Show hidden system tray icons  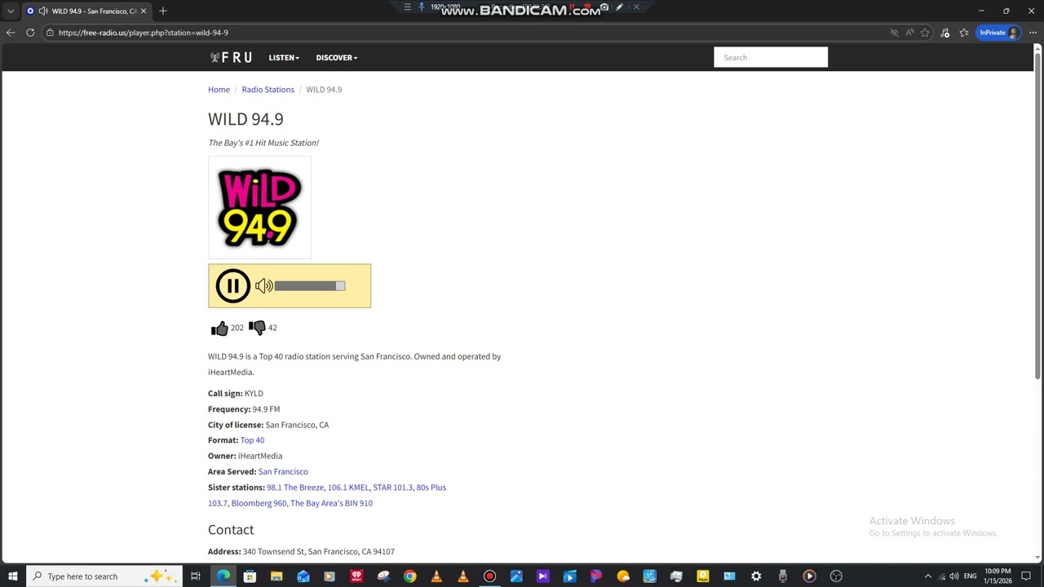[927, 576]
